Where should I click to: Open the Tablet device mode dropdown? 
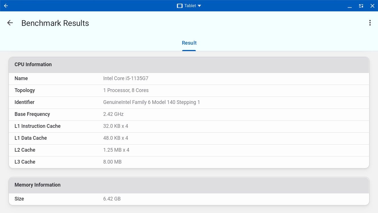coord(189,6)
